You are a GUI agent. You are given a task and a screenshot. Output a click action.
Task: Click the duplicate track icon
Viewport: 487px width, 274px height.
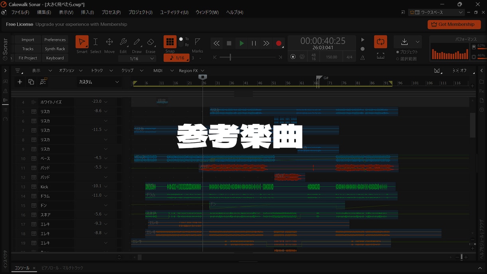point(31,82)
